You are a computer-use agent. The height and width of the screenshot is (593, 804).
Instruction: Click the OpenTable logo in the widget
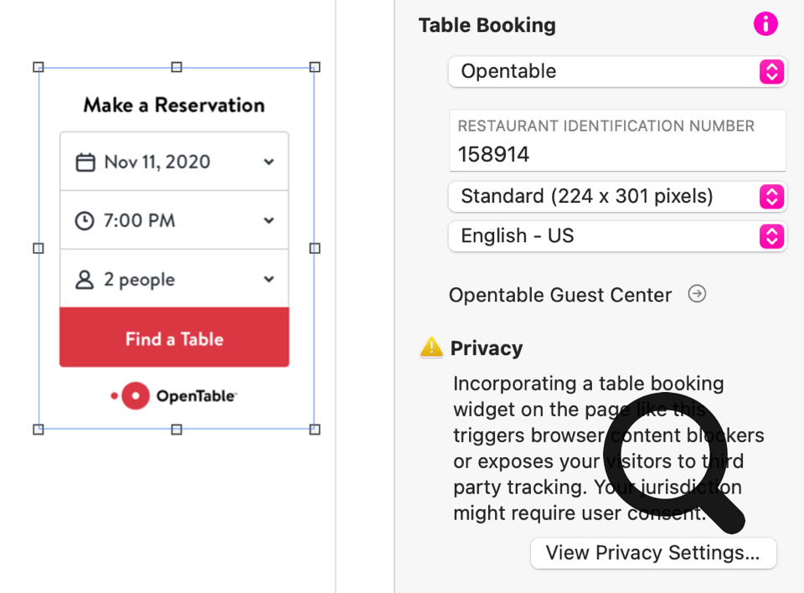click(174, 396)
